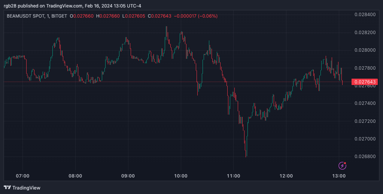Click the 07:00 time axis label
The image size is (383, 194).
22,176
